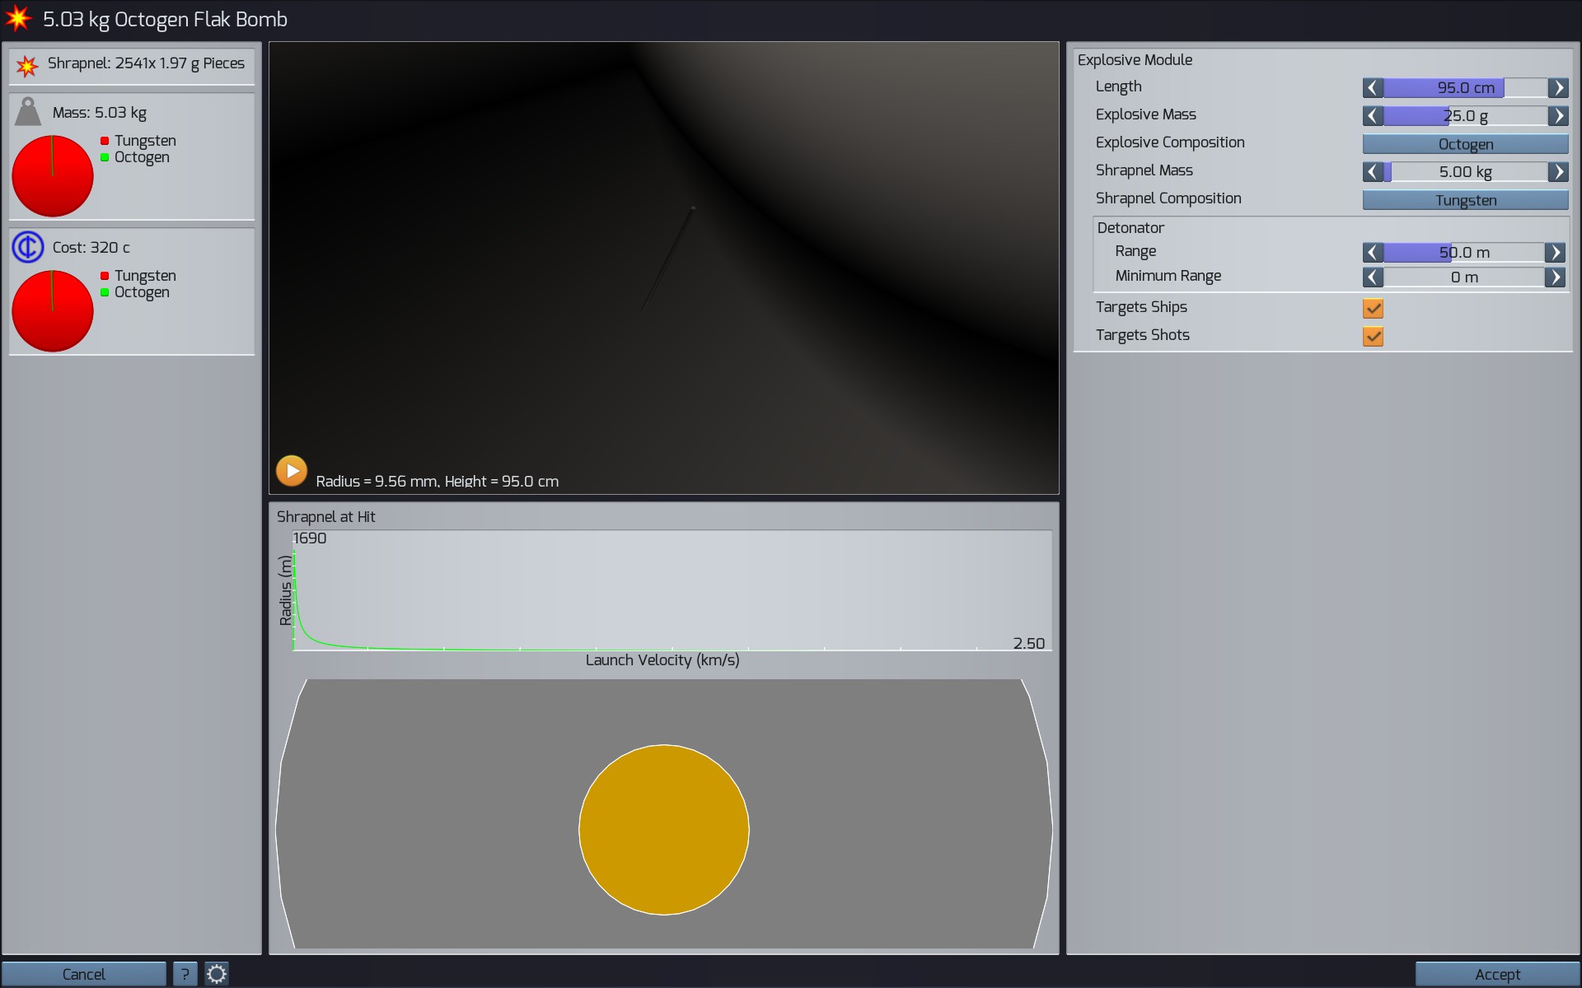
Task: Click the Octogen legend entry under Cost
Action: coord(135,292)
